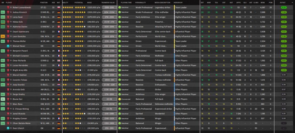This screenshot has height=133, width=295.
Task: Click the Hierarchy column header
Action: 178,3
